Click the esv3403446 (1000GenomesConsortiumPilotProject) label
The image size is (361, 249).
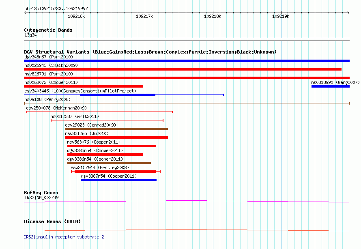click(80, 91)
